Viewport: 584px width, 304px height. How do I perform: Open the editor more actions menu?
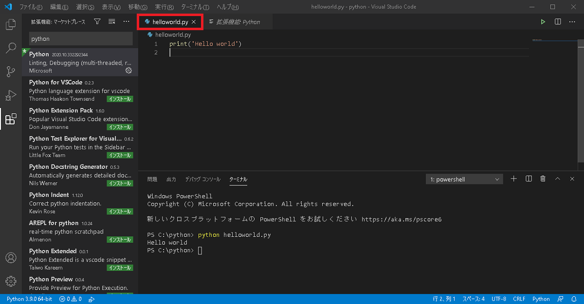click(572, 22)
